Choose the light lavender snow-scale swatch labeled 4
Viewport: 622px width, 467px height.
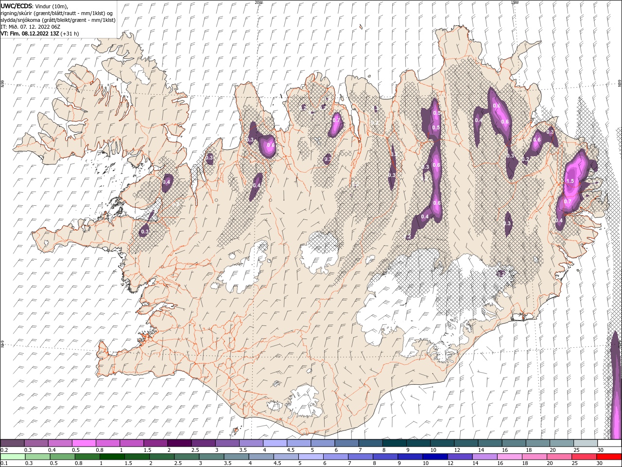275,443
